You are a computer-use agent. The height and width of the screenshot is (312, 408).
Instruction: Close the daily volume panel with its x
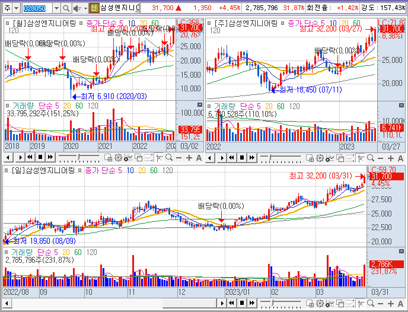coord(401,251)
